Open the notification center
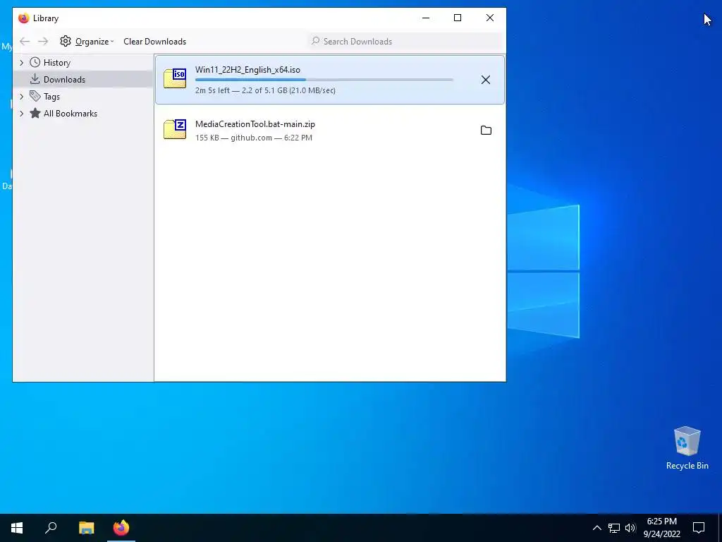 [x=699, y=528]
